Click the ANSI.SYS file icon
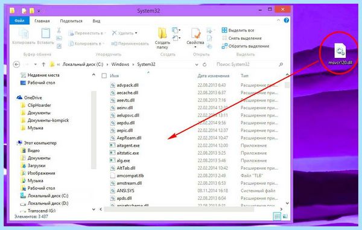The image size is (362, 230). 112,191
